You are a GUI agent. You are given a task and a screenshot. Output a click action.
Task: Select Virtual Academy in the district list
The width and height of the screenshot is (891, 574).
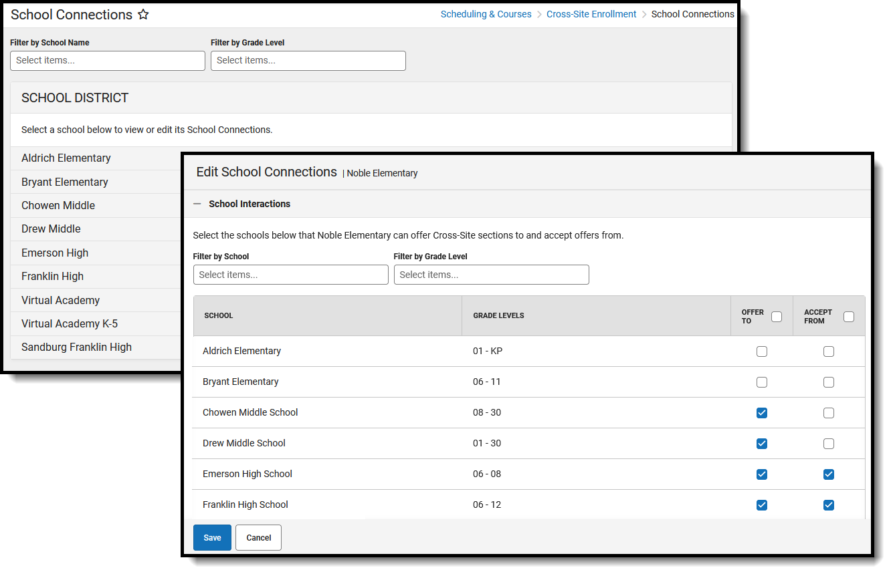coord(61,301)
